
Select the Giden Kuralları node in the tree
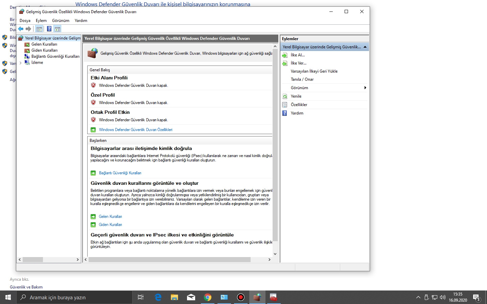(x=44, y=50)
